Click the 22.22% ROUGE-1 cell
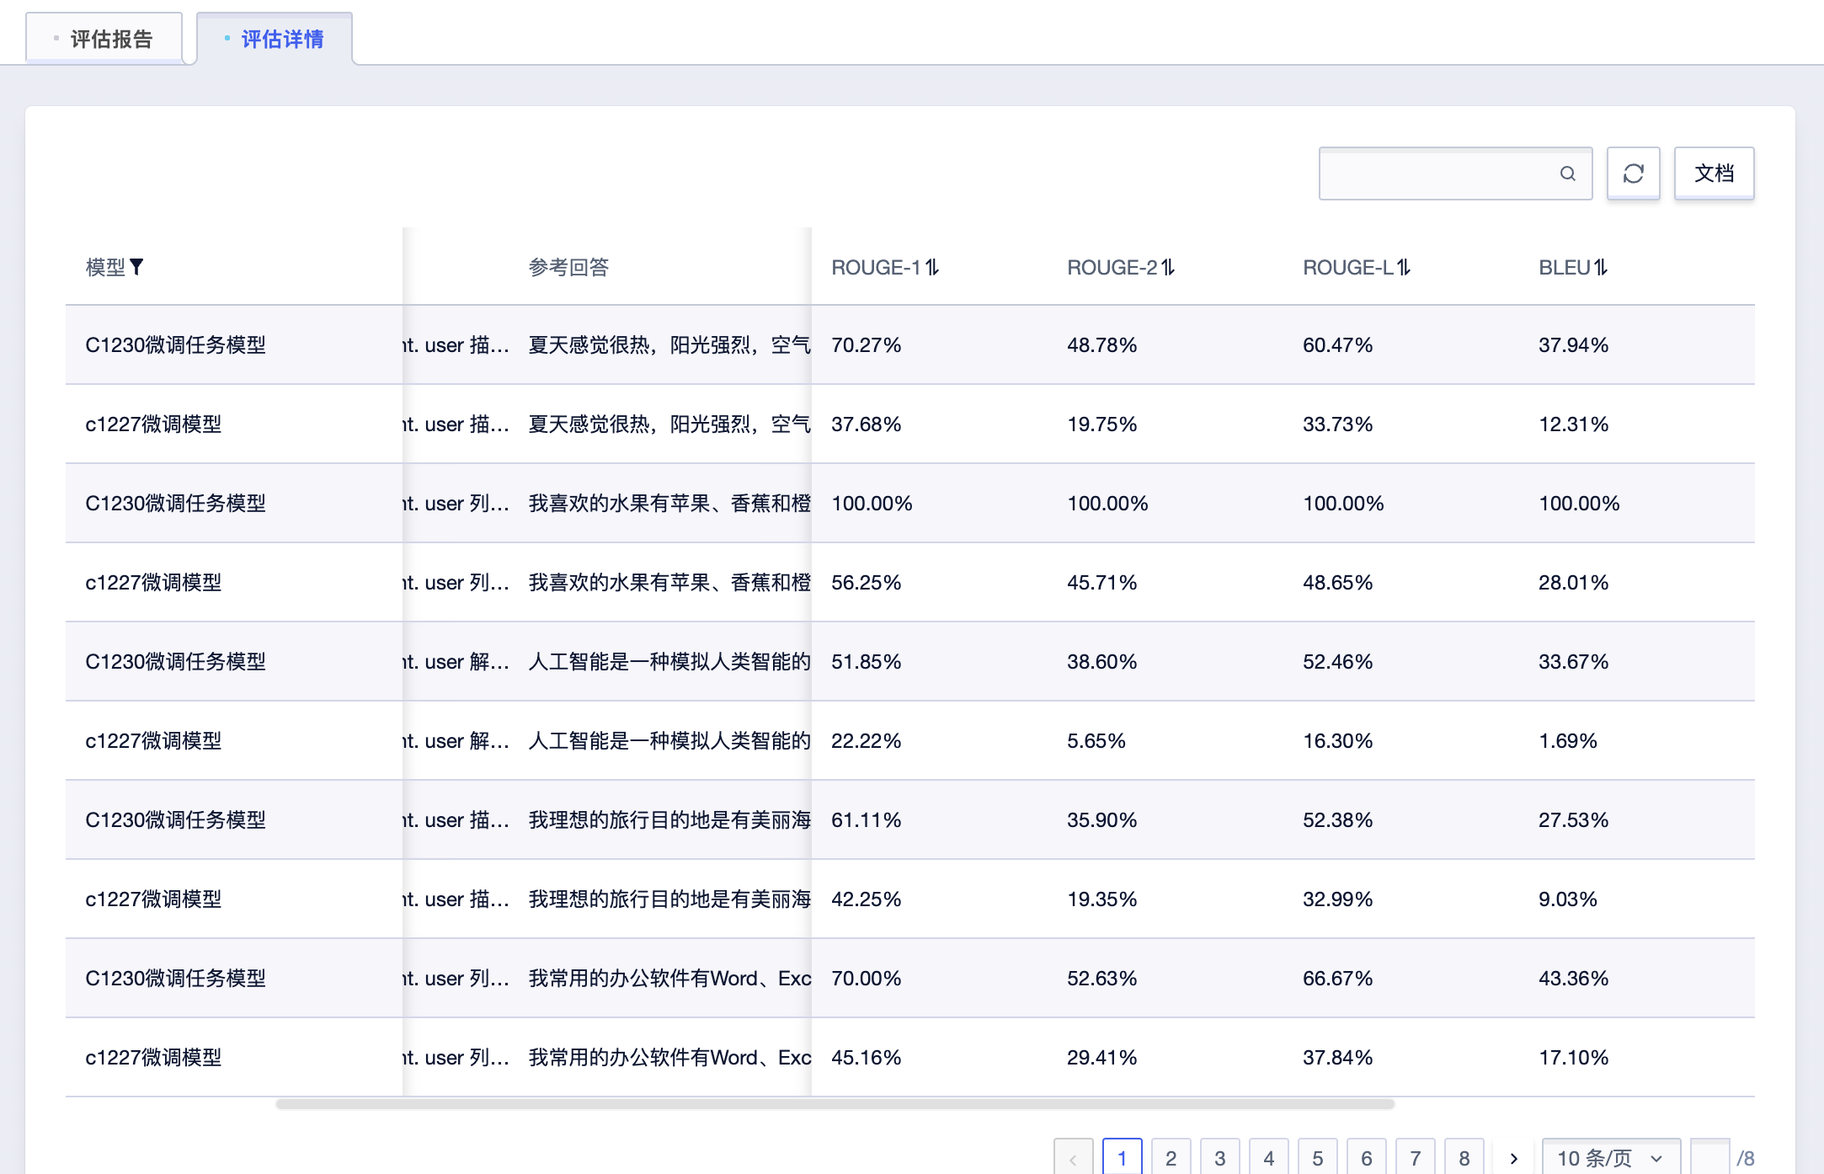This screenshot has height=1174, width=1824. tap(866, 740)
